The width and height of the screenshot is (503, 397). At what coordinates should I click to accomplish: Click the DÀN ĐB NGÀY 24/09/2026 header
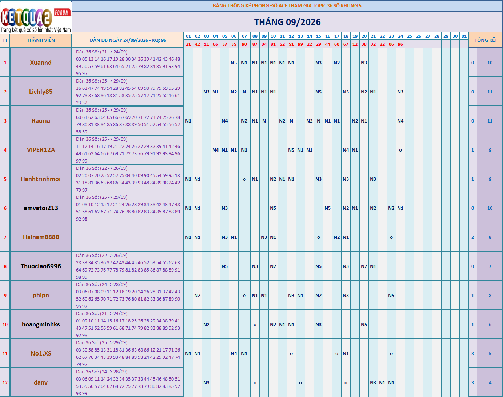(x=128, y=40)
